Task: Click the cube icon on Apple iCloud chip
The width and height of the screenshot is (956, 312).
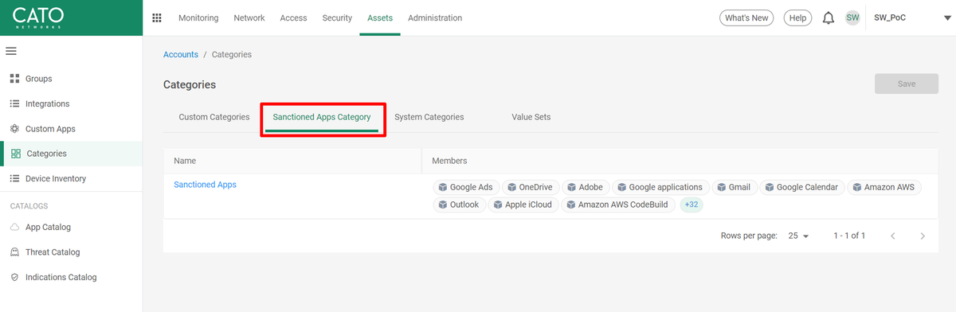Action: click(x=498, y=205)
